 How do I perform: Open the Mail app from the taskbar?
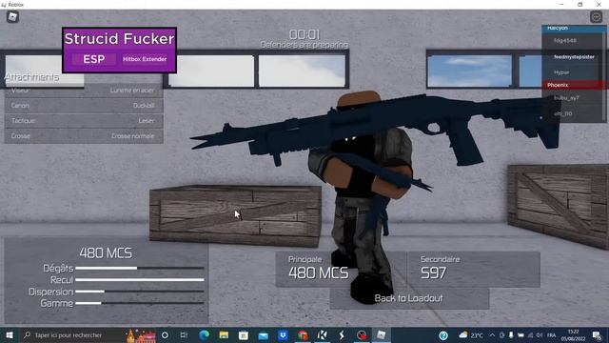pos(264,334)
